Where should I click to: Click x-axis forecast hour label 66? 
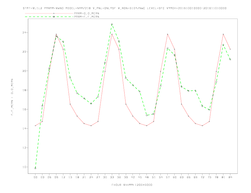coord(189,177)
